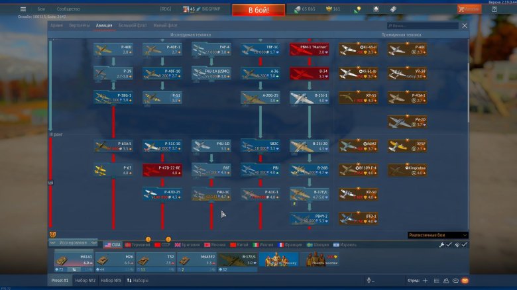Open the help question mark icon

tap(494, 9)
